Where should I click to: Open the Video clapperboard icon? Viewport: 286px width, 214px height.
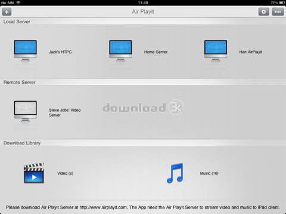[34, 173]
